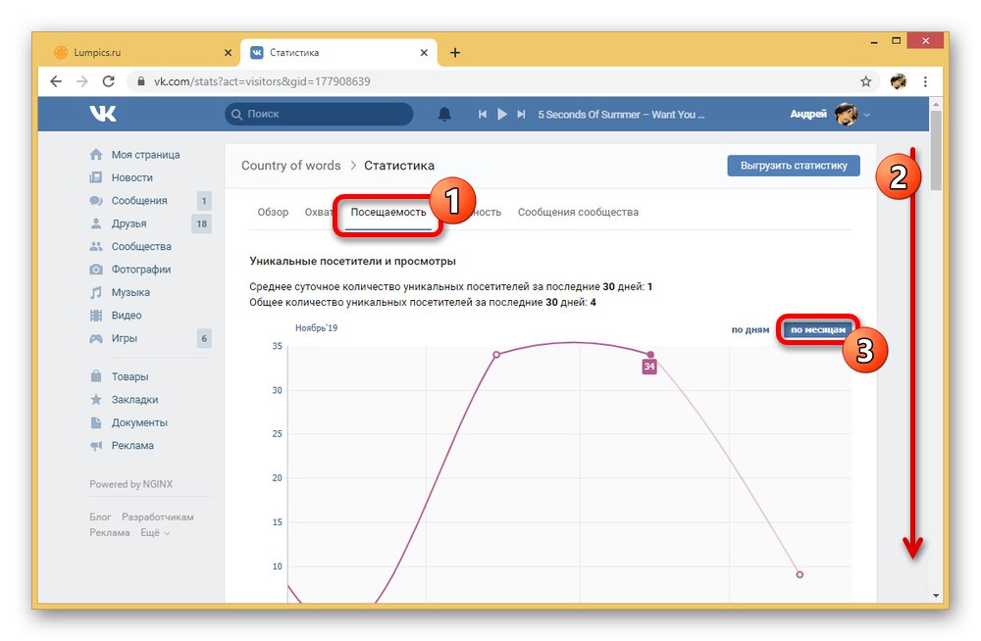Close the Статистика browser tab
Image resolution: width=981 pixels, height=641 pixels.
click(x=424, y=53)
